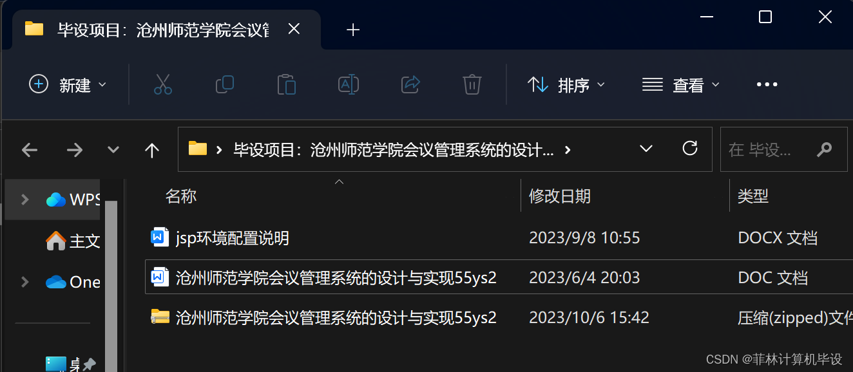Open the 新建 dropdown menu
853x372 pixels.
[x=68, y=84]
